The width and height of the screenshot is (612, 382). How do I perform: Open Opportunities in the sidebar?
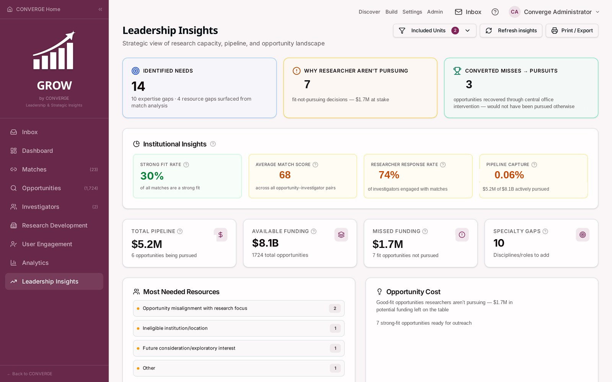point(54,188)
